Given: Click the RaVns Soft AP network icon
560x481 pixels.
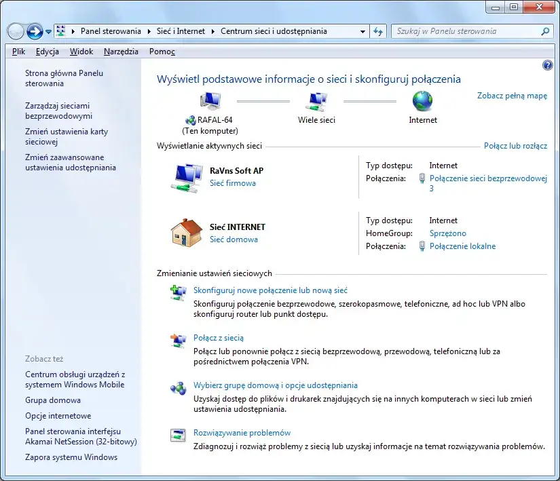Looking at the screenshot, I should (x=185, y=178).
